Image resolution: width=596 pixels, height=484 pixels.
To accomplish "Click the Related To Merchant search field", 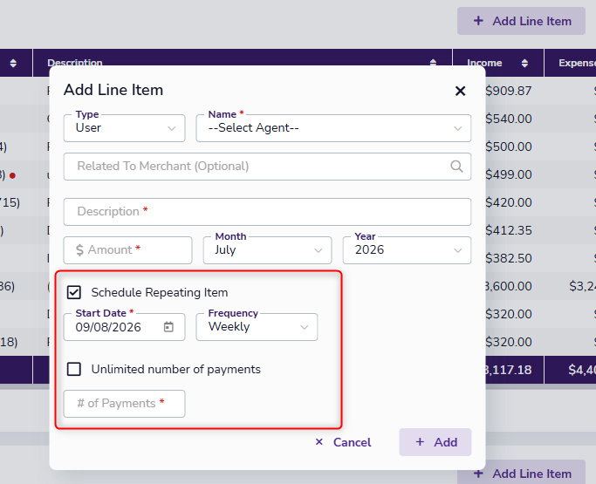I will click(x=267, y=167).
